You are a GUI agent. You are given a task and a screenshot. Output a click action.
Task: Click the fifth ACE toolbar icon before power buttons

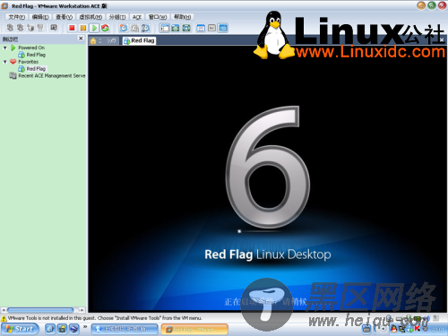tap(54, 28)
